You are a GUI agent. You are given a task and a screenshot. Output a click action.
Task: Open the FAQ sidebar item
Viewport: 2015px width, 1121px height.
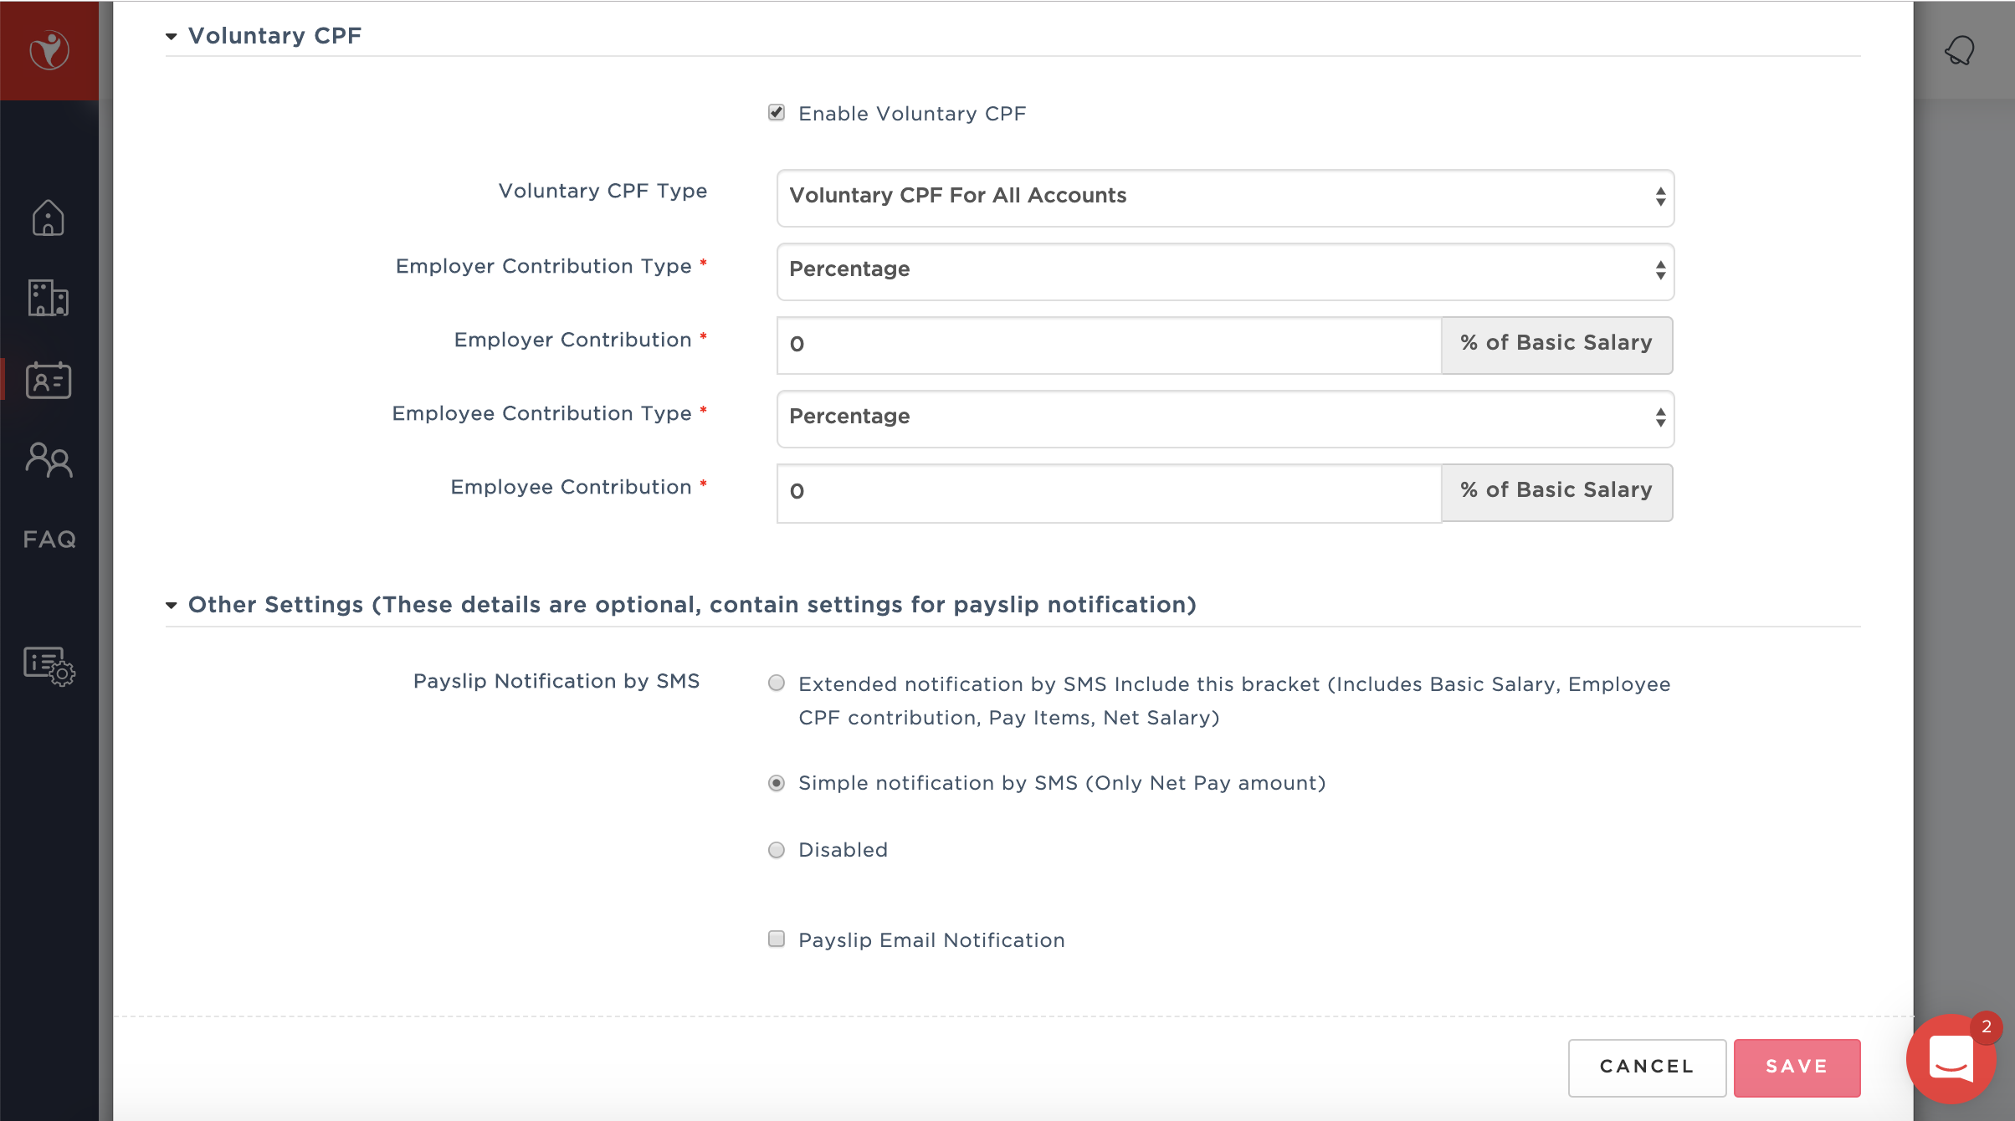(49, 540)
